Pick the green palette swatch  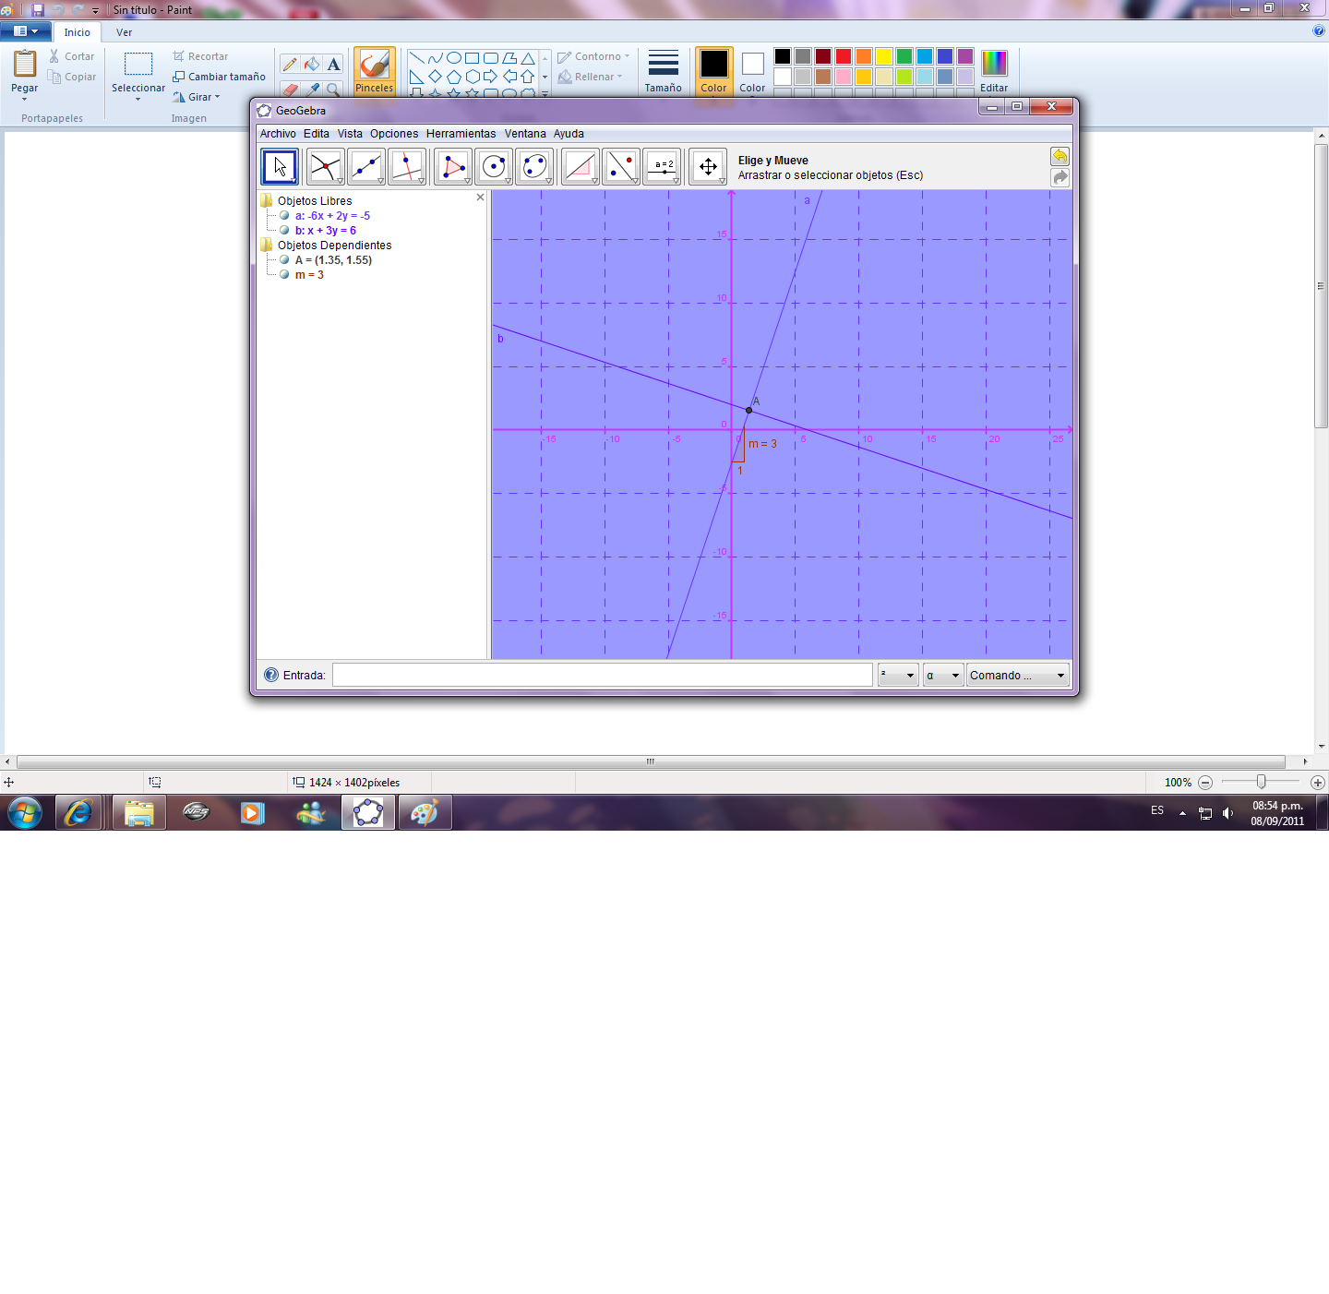coord(904,56)
